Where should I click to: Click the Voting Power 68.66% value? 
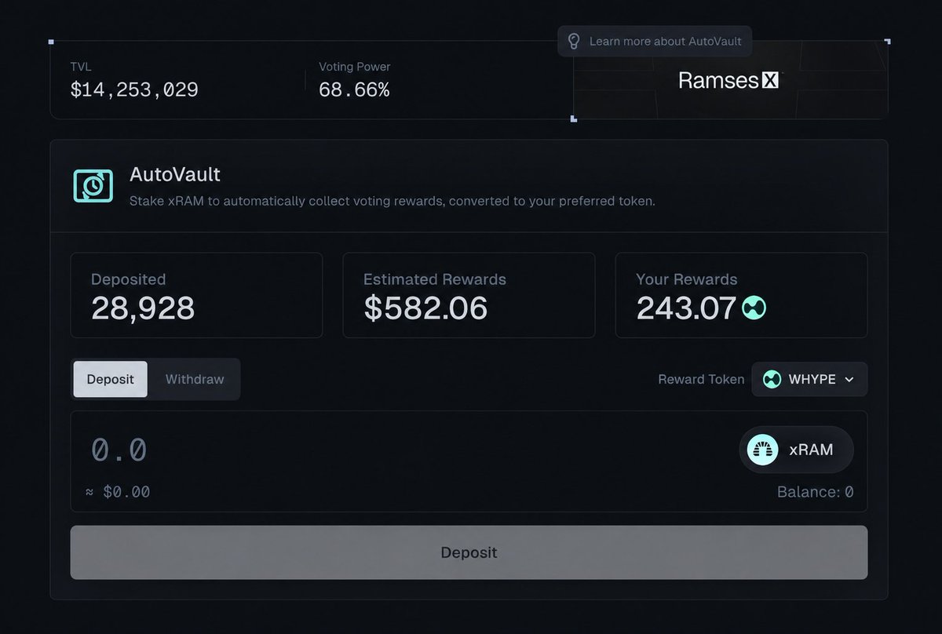[354, 90]
